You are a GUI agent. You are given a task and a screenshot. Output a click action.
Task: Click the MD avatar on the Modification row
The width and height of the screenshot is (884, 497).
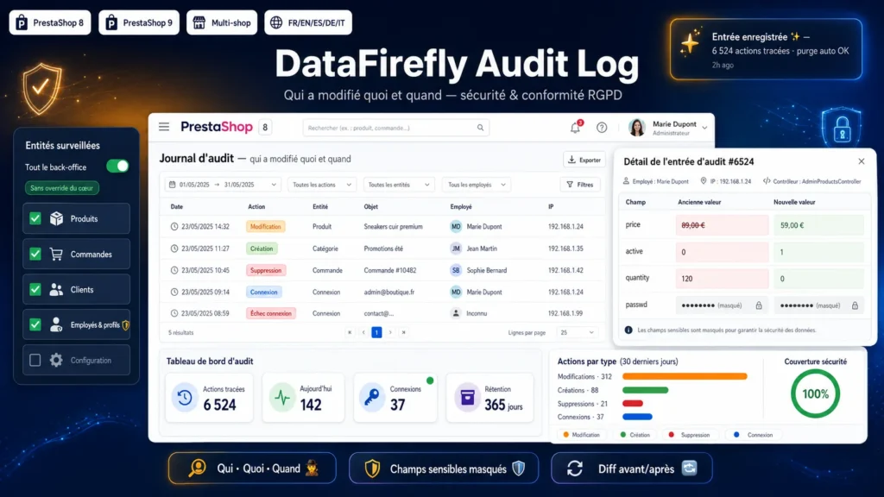[456, 227]
